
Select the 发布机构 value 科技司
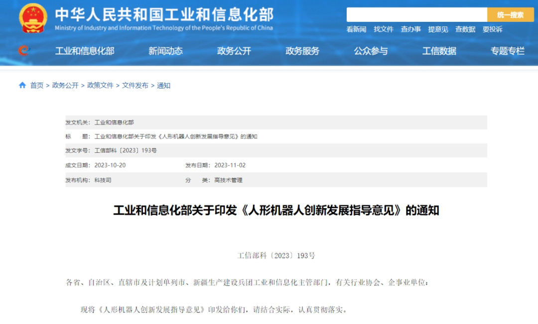(103, 180)
